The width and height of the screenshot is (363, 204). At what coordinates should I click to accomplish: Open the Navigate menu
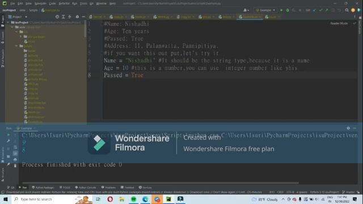point(40,3)
